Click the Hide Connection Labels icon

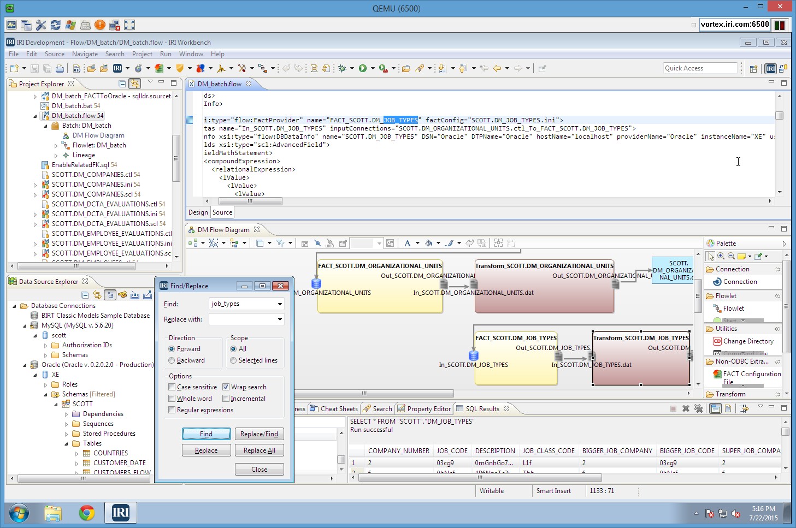point(331,243)
